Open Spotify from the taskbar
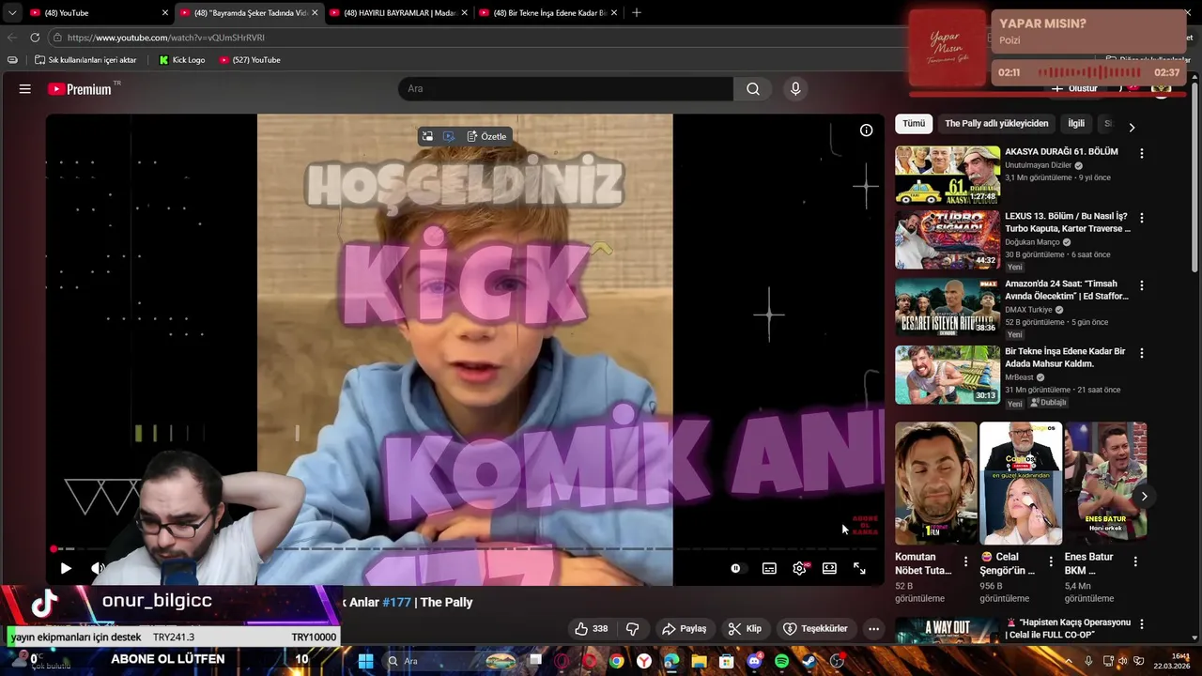1202x676 pixels. pos(782,661)
